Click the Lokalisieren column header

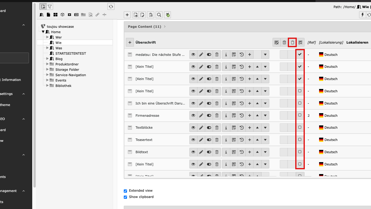(x=357, y=42)
